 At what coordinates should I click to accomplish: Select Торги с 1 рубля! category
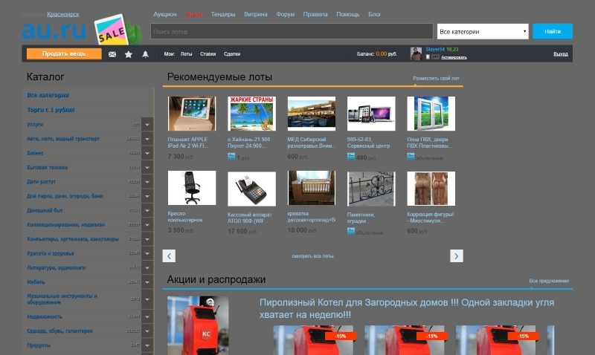[x=51, y=110]
